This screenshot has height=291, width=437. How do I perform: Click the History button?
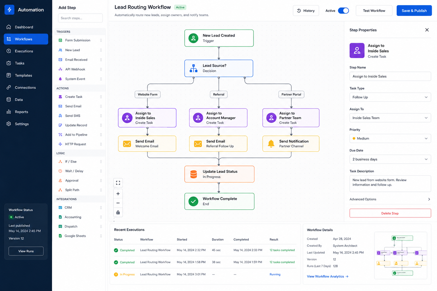click(x=306, y=11)
